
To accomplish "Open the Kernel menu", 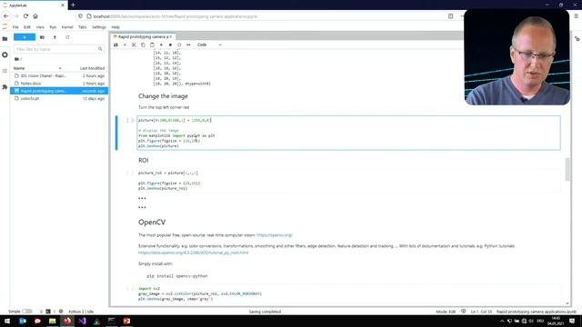I will tap(67, 27).
